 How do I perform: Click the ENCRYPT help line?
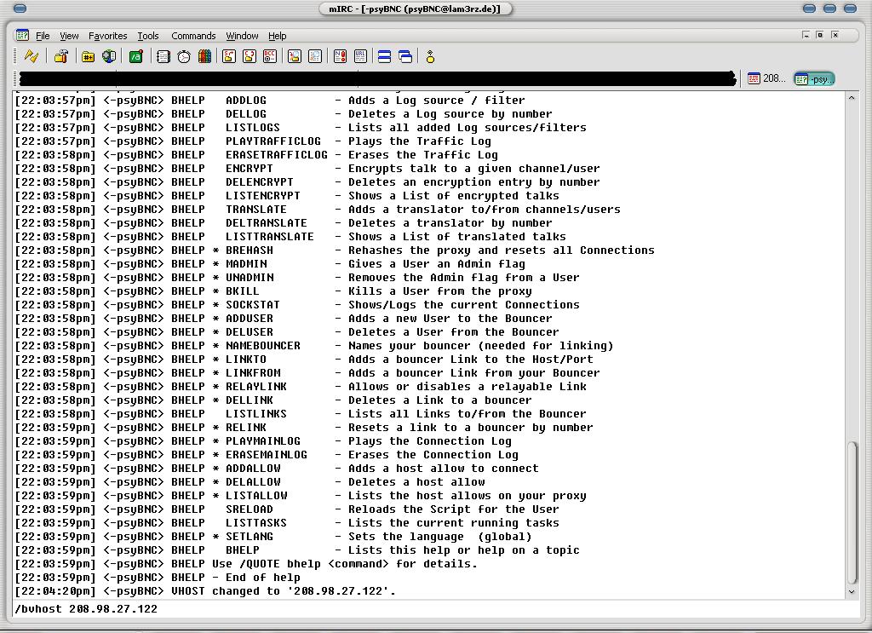click(307, 169)
